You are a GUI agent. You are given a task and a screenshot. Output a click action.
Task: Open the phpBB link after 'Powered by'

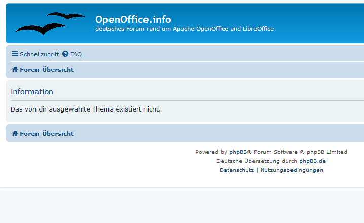[x=238, y=152]
